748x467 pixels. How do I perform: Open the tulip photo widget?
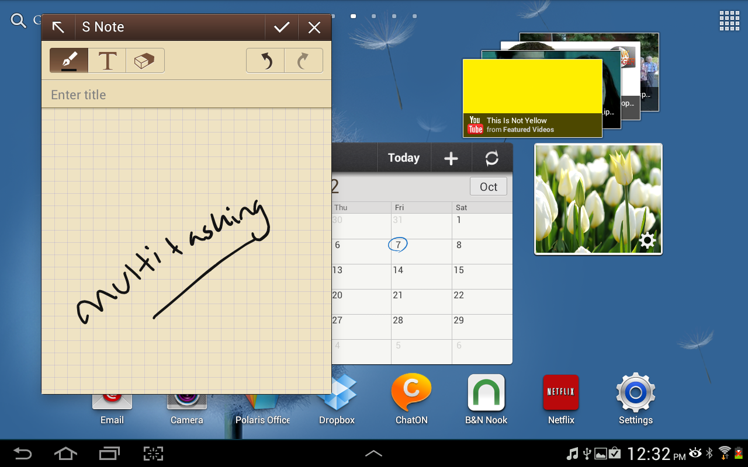(x=598, y=199)
